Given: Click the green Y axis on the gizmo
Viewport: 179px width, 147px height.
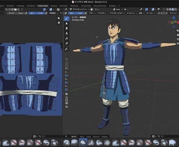Looking at the screenshot, I should [172, 23].
